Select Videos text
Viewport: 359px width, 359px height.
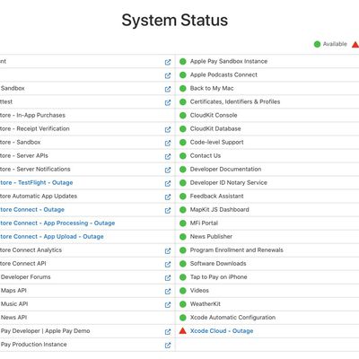pos(199,290)
